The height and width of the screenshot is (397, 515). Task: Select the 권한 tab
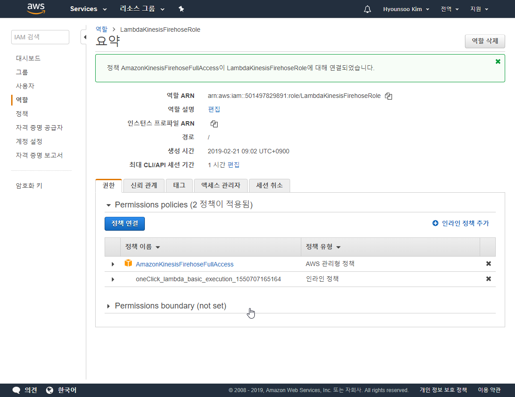(109, 186)
